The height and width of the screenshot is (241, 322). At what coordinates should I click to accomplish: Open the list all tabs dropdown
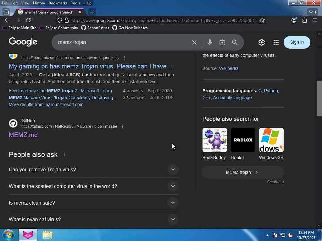[313, 12]
